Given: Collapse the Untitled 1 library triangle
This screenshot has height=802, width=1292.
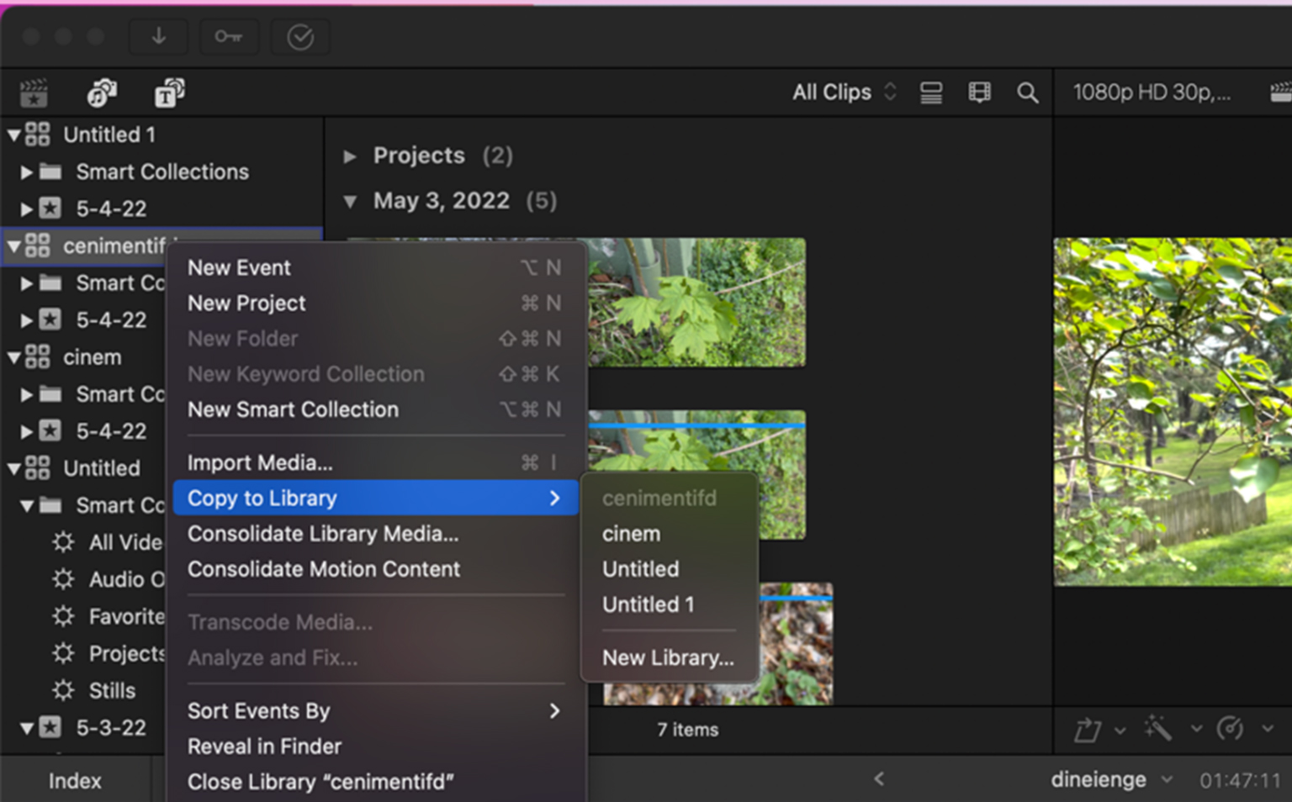Looking at the screenshot, I should click(14, 135).
